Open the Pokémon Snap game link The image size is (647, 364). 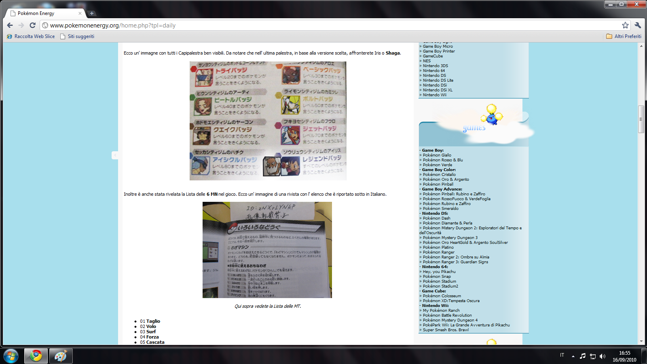[437, 277]
